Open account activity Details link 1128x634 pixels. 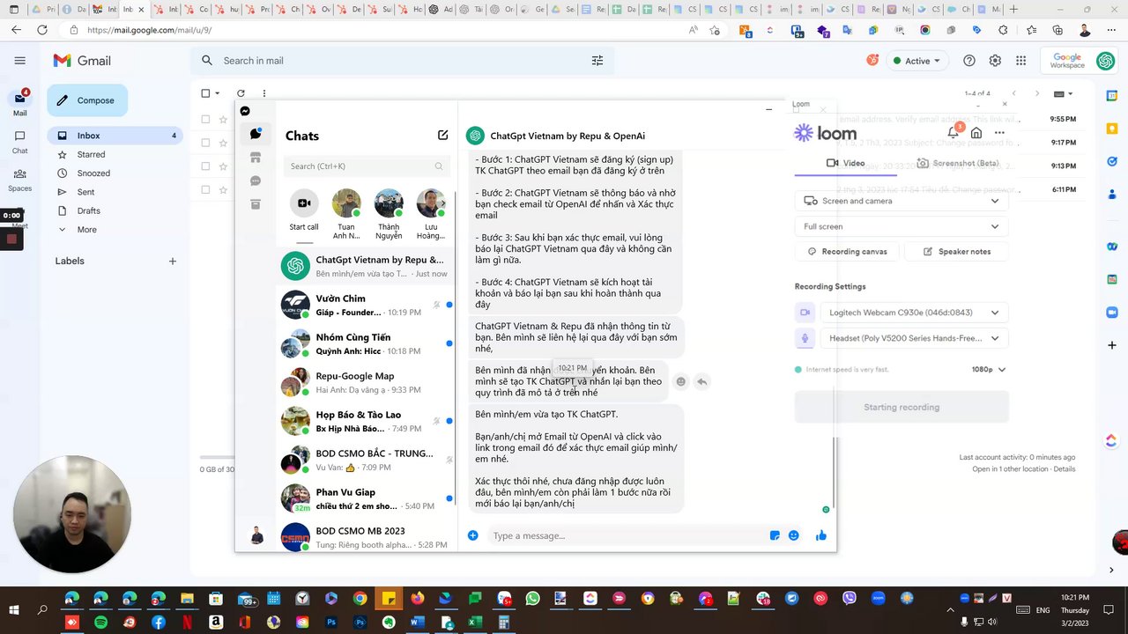click(1065, 469)
